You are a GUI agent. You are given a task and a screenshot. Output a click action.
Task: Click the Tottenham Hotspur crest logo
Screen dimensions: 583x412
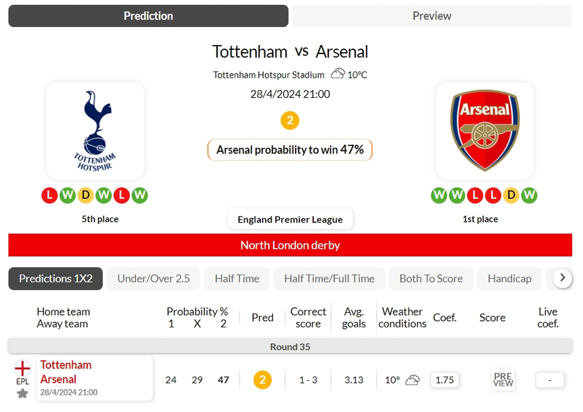(x=95, y=131)
